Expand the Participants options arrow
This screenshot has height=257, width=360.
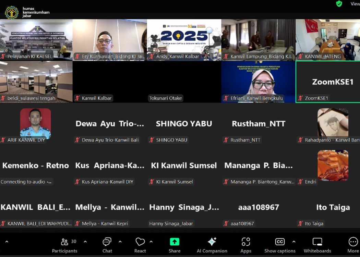[x=85, y=242]
